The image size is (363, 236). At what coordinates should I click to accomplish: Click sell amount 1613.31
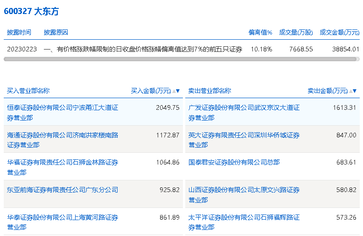coord(344,107)
